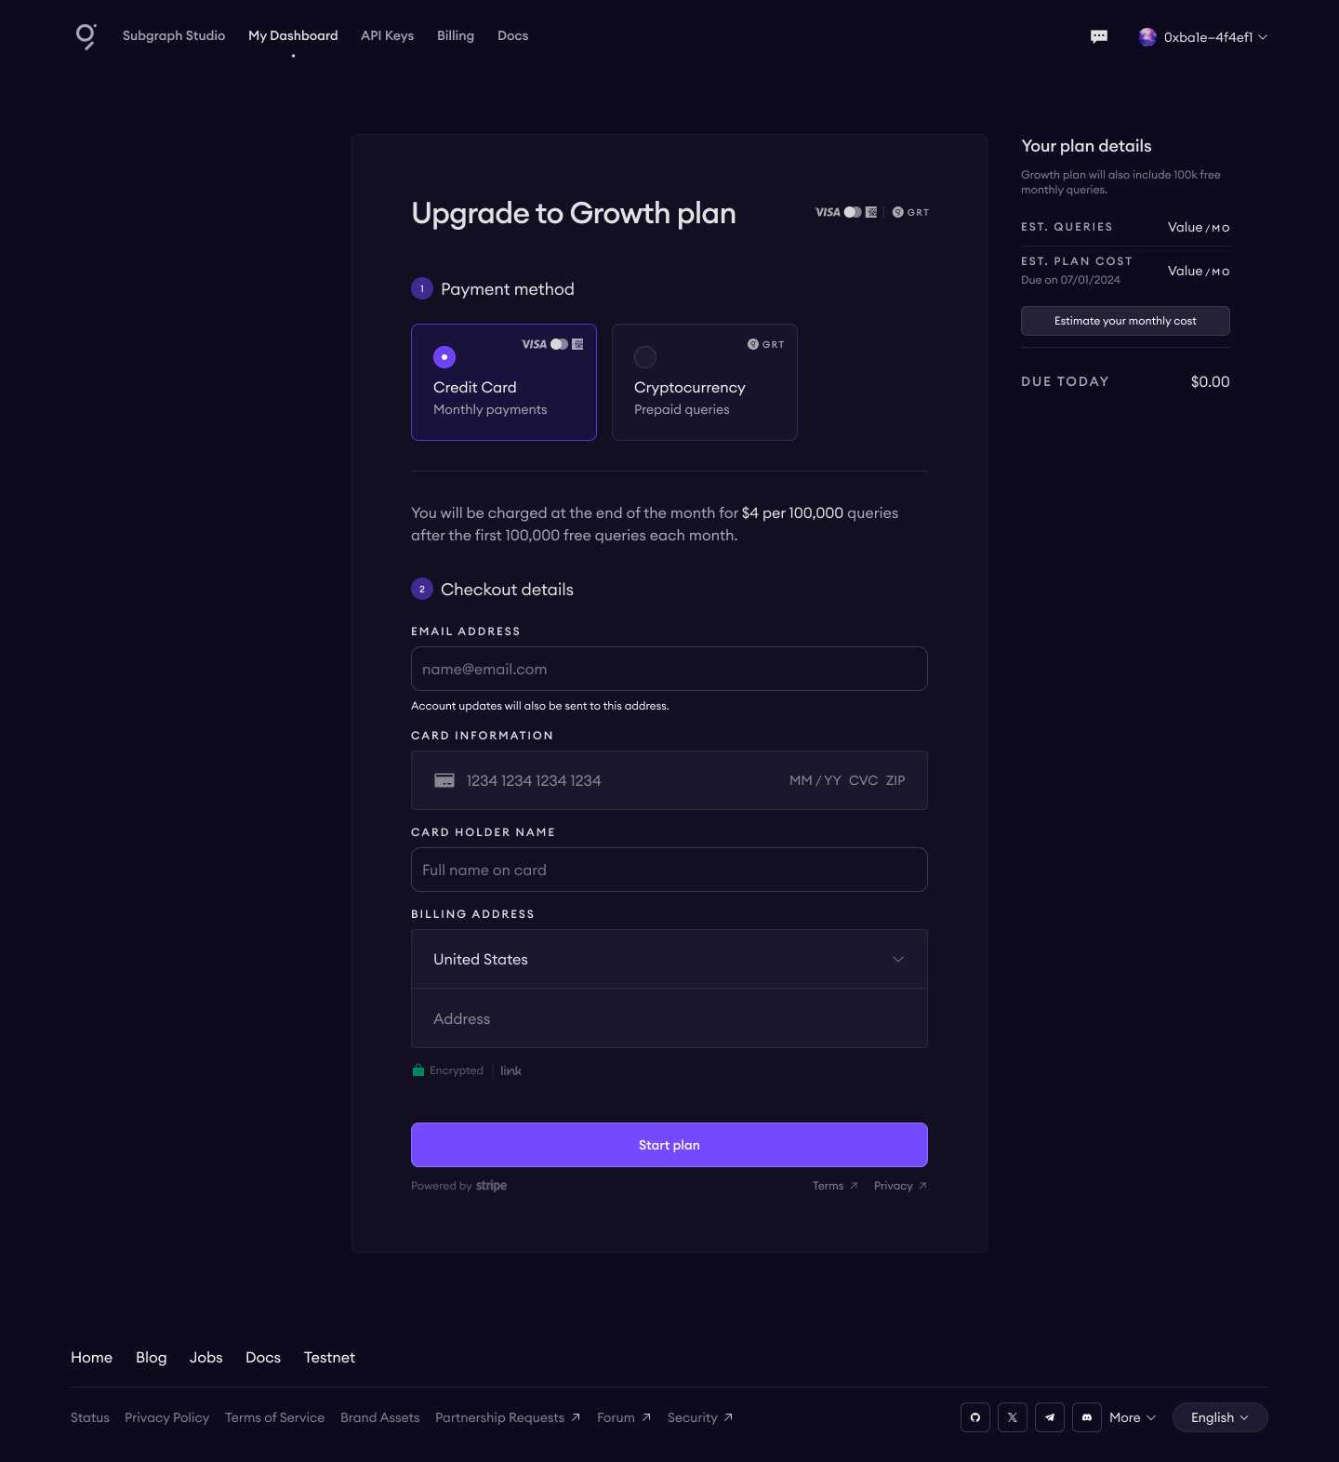
Task: Click the user avatar icon
Action: pos(1147,37)
